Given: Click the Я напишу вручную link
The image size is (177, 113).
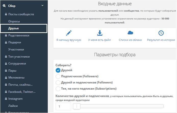Looking at the screenshot, I should (69, 40).
